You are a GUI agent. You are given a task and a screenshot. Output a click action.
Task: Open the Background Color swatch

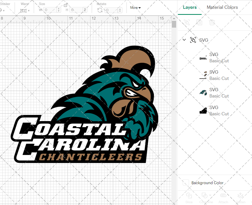click(x=185, y=183)
